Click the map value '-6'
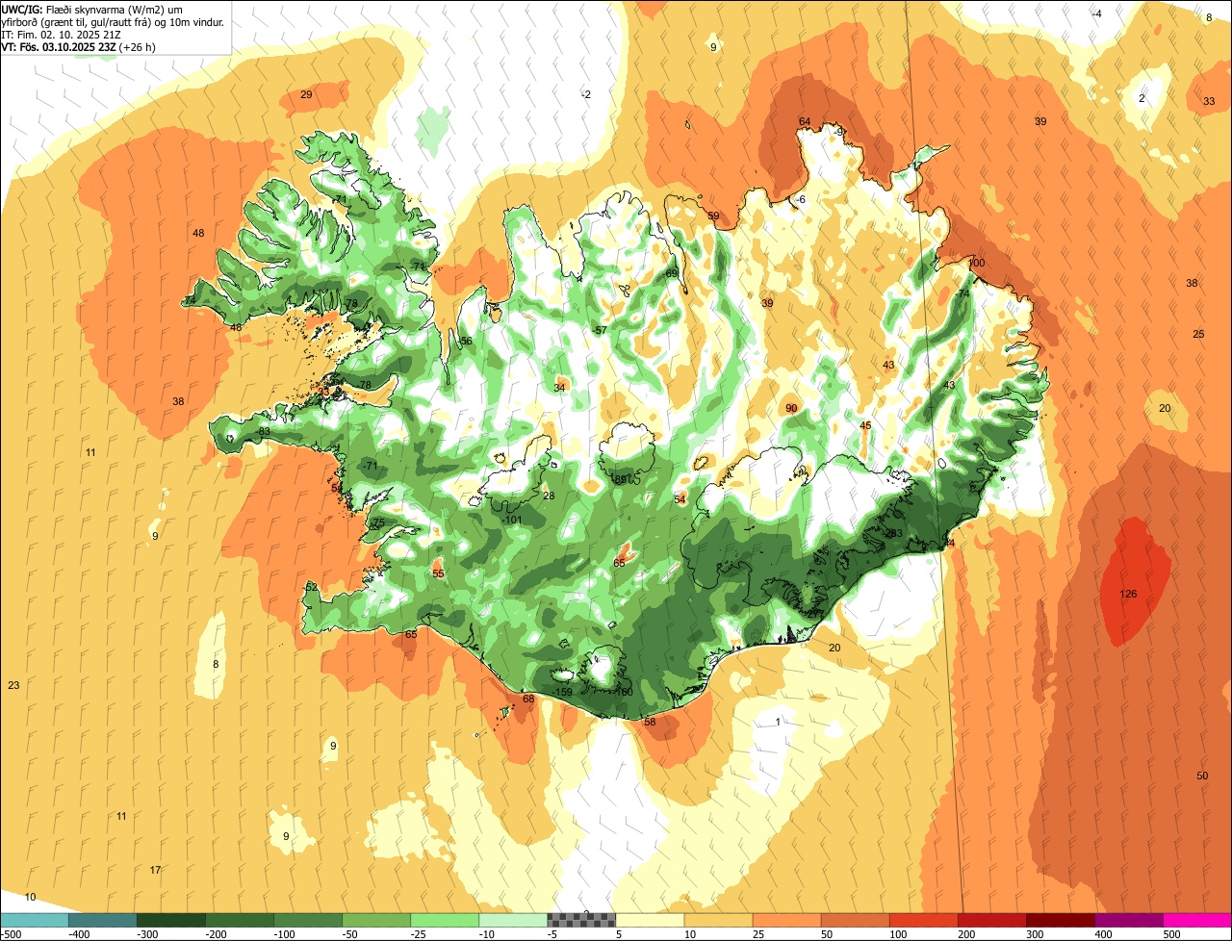 pos(801,199)
